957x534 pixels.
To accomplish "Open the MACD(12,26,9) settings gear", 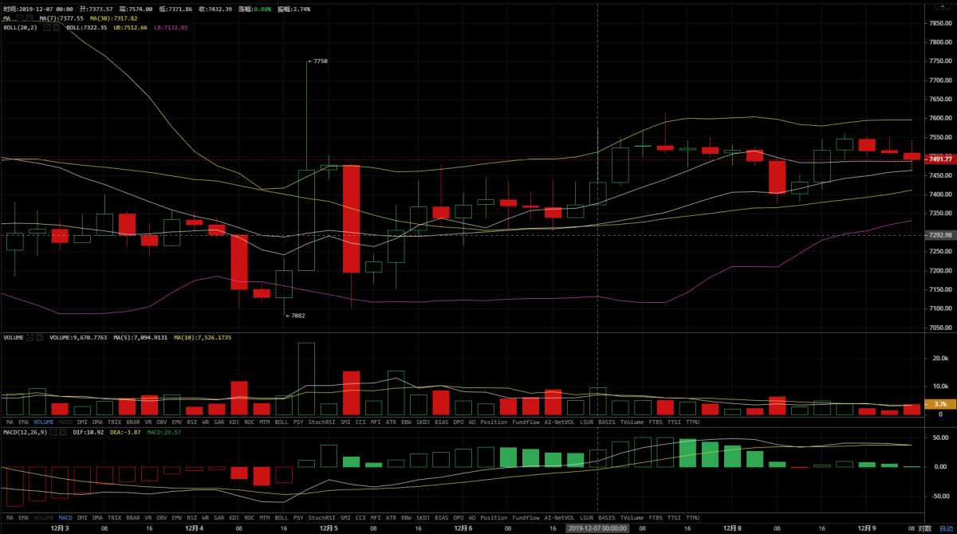I will [x=53, y=432].
